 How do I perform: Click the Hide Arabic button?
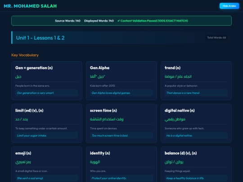click(x=229, y=6)
